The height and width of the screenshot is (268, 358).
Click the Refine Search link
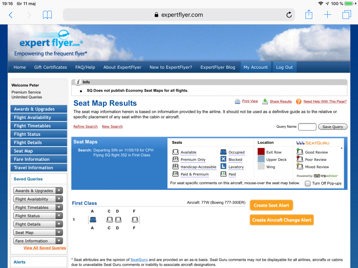[86, 127]
